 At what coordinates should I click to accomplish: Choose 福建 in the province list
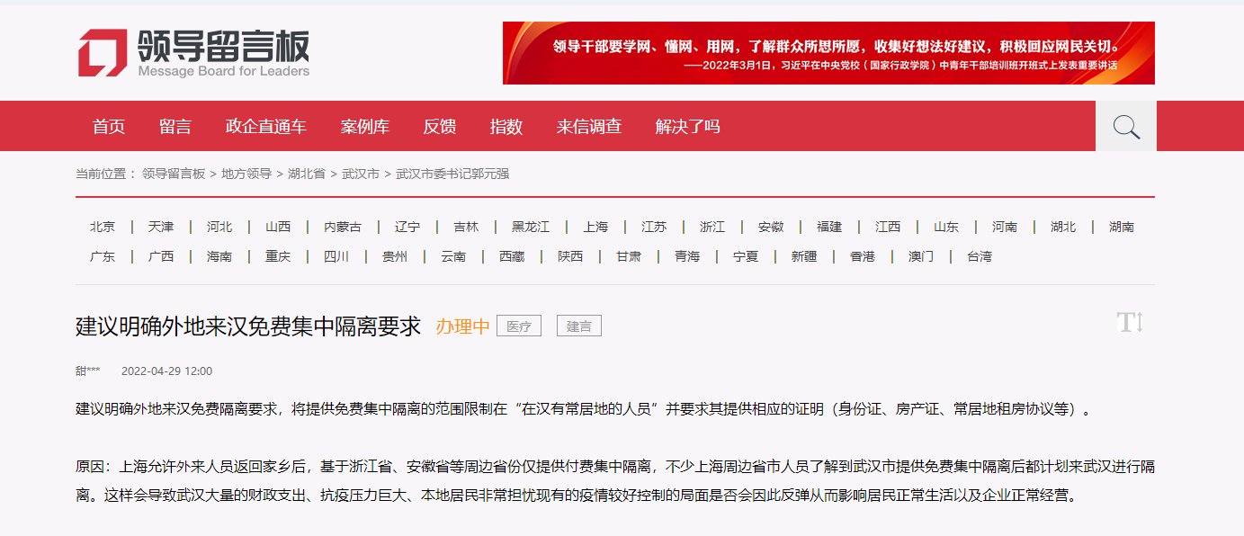(829, 227)
